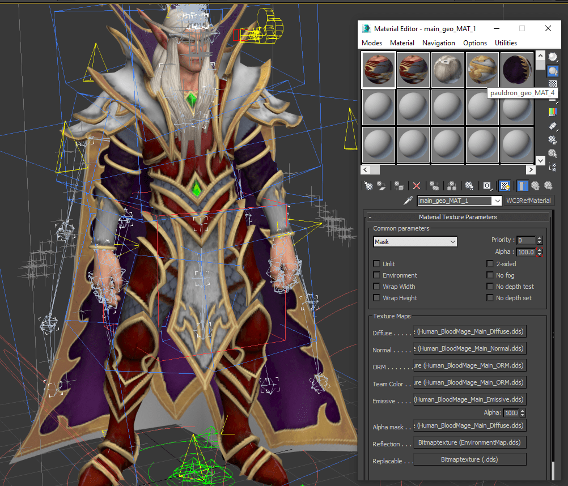Click the Sample Type sphere icon
Viewport: 568px width, 486px height.
tap(553, 57)
